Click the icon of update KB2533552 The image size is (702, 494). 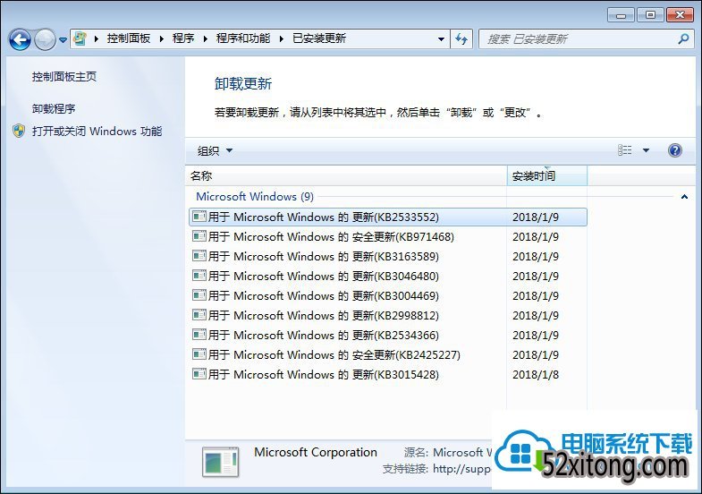click(x=199, y=217)
